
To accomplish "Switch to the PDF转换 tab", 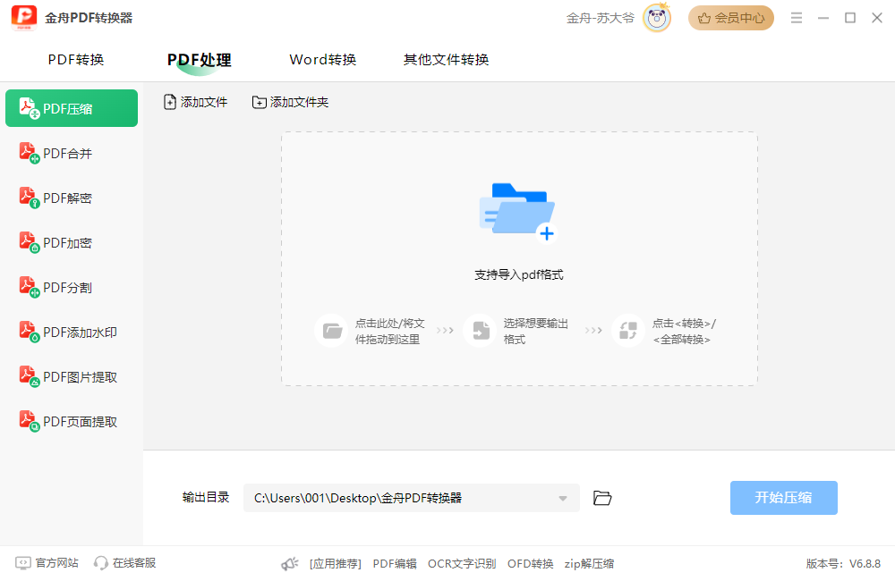I will [x=76, y=60].
